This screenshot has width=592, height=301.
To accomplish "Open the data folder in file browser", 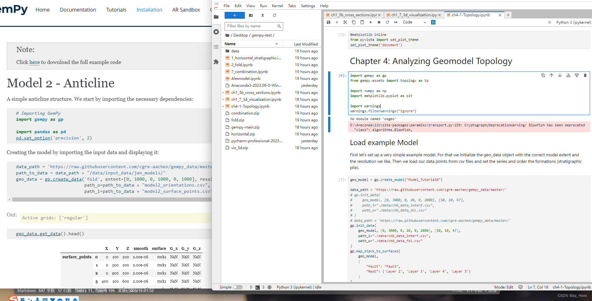I will tap(271, 51).
